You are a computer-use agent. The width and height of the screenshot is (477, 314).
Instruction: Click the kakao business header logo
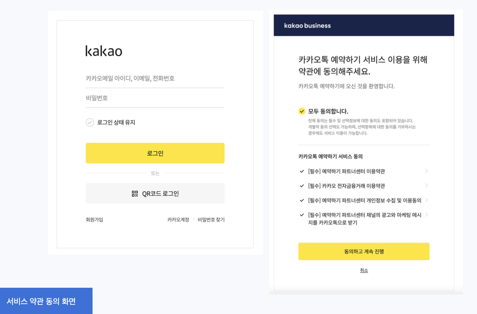pyautogui.click(x=307, y=26)
